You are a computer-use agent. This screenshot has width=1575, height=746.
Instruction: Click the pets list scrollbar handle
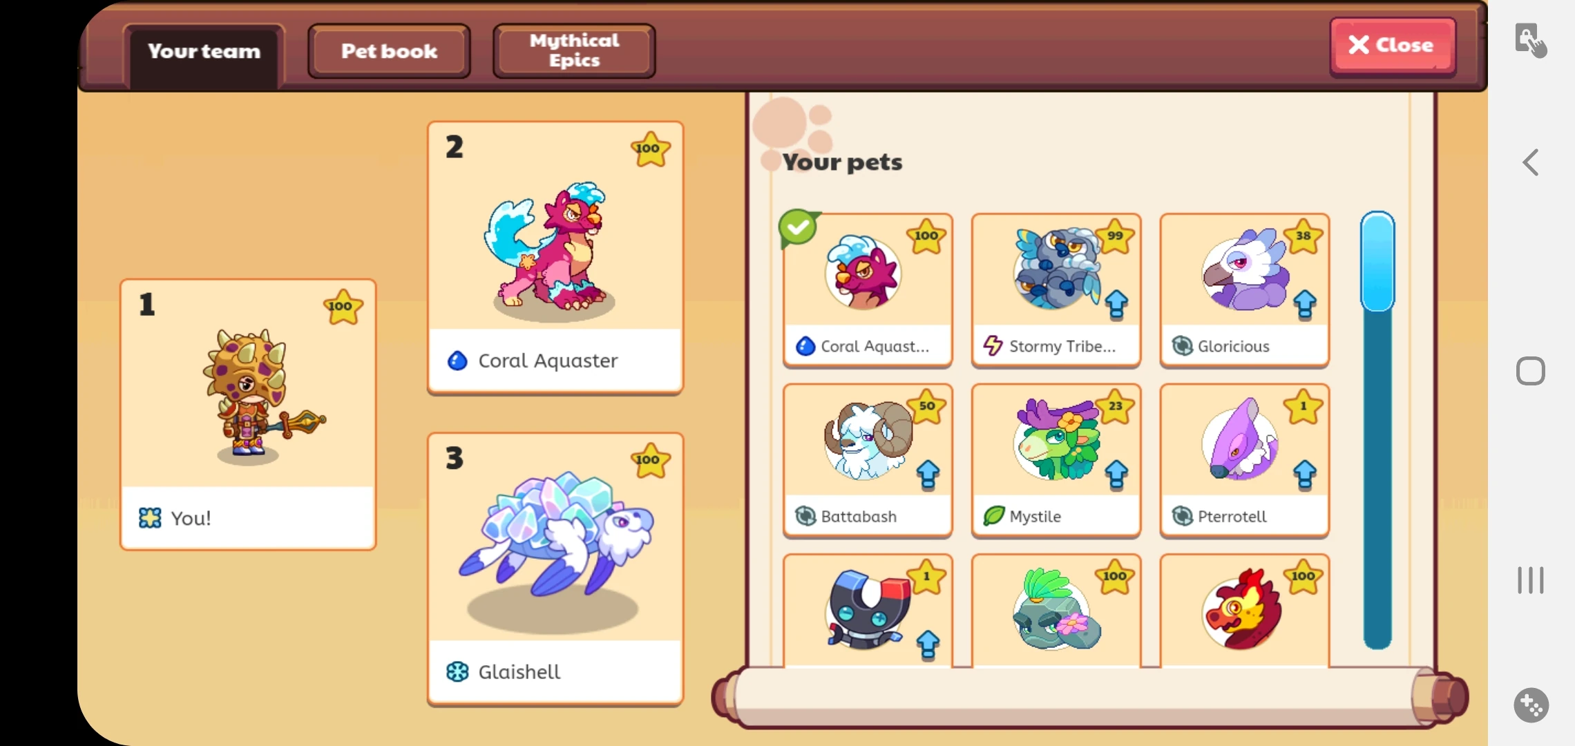(x=1377, y=262)
